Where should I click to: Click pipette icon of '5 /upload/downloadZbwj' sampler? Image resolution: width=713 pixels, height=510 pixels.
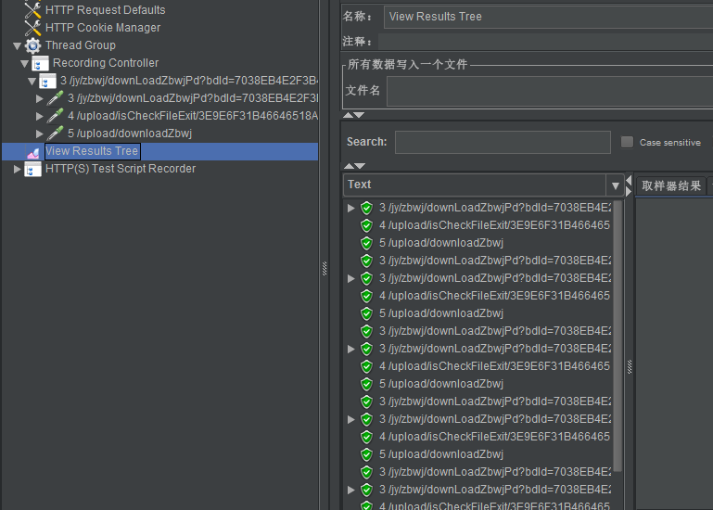(x=55, y=134)
